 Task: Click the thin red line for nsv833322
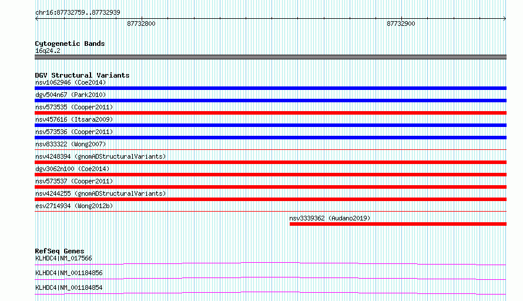(x=270, y=149)
